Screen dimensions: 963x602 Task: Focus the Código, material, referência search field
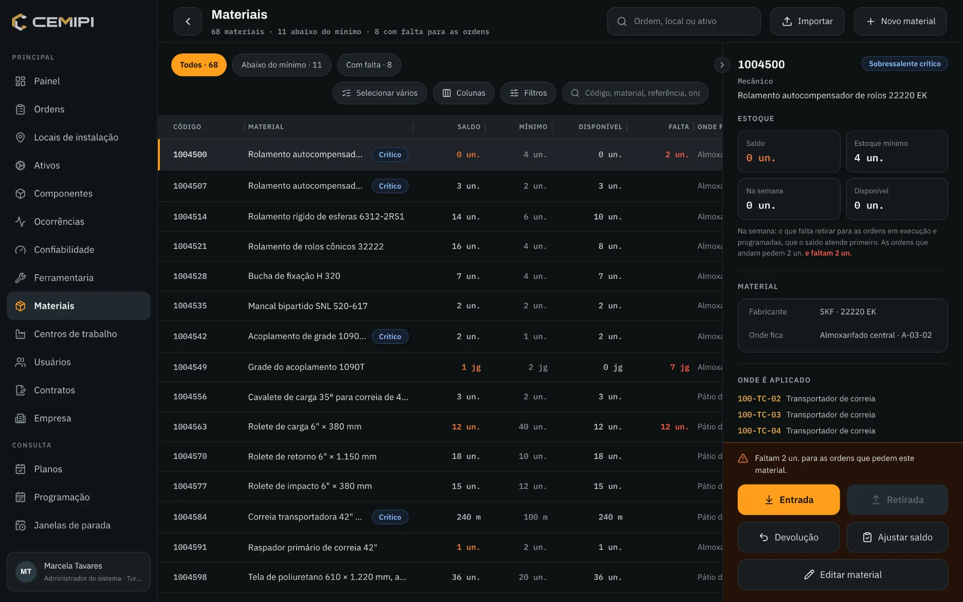click(635, 93)
